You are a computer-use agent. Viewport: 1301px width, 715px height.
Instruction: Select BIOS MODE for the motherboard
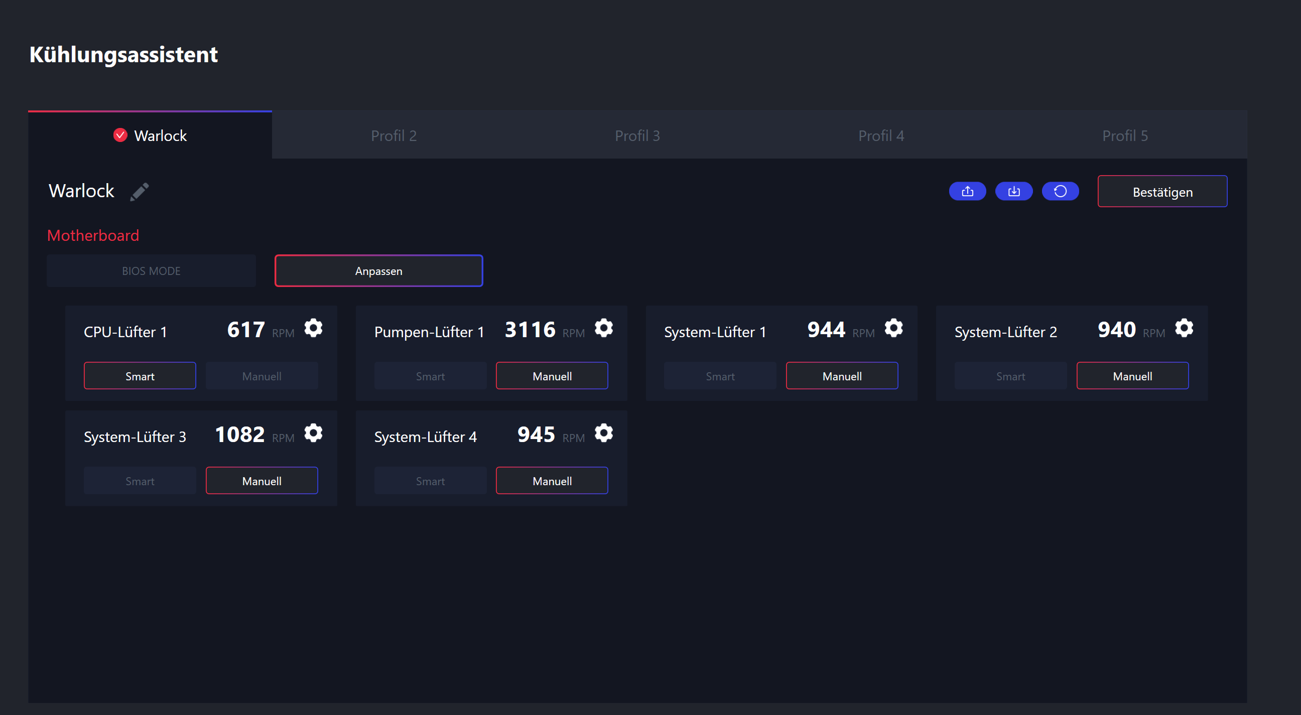[x=151, y=271]
